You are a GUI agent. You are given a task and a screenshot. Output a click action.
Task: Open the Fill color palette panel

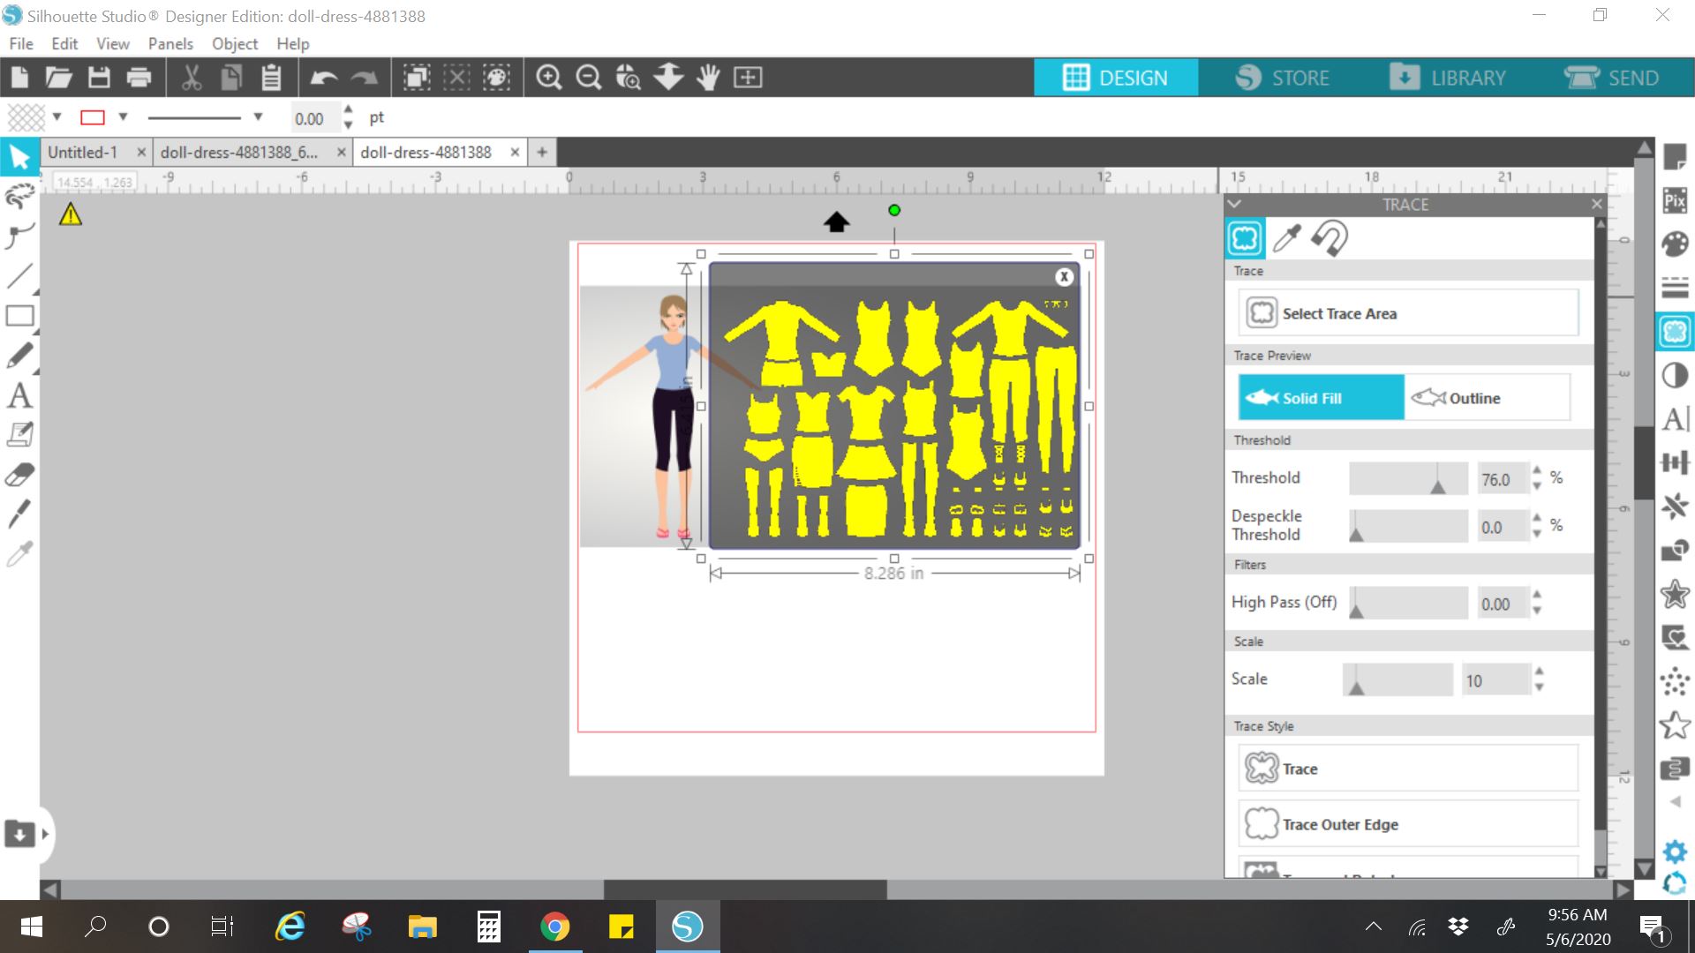click(x=1675, y=244)
